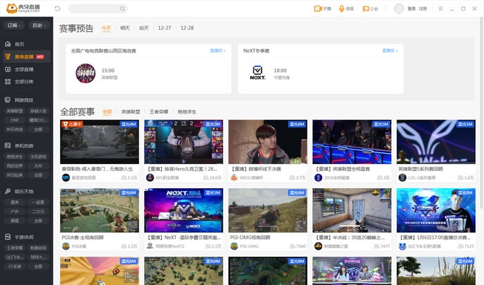The height and width of the screenshot is (285, 484).
Task: Click the 山西区海选赛 round event logo
Action: [x=85, y=73]
